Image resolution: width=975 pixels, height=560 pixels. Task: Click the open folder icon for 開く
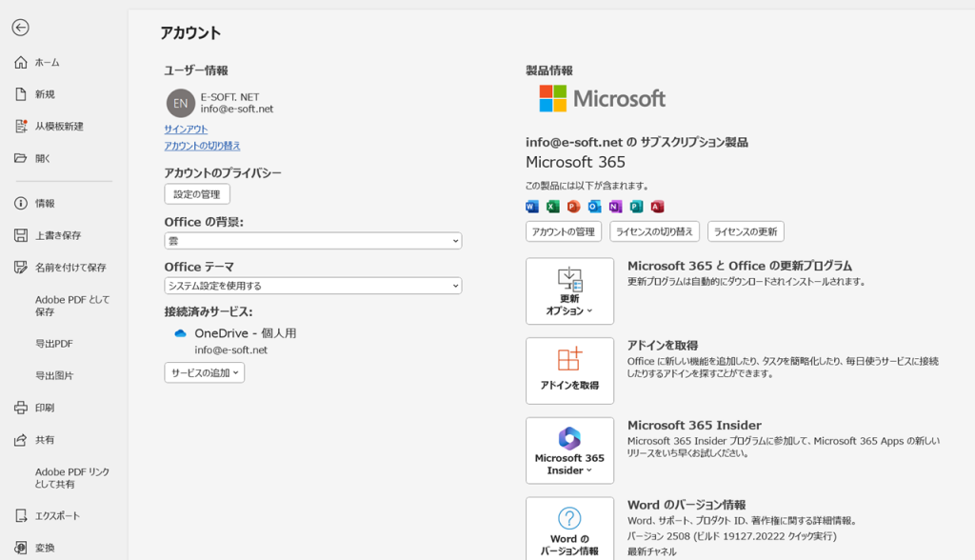[21, 158]
